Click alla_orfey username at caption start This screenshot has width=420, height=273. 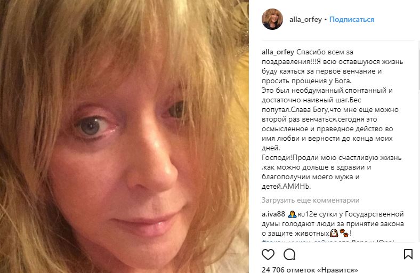click(x=278, y=52)
